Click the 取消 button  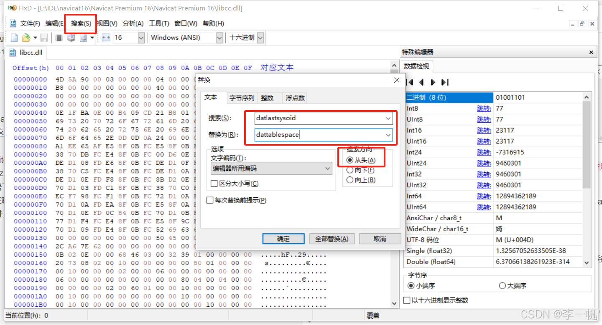click(x=380, y=239)
